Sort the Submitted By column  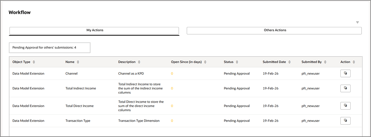coord(325,62)
